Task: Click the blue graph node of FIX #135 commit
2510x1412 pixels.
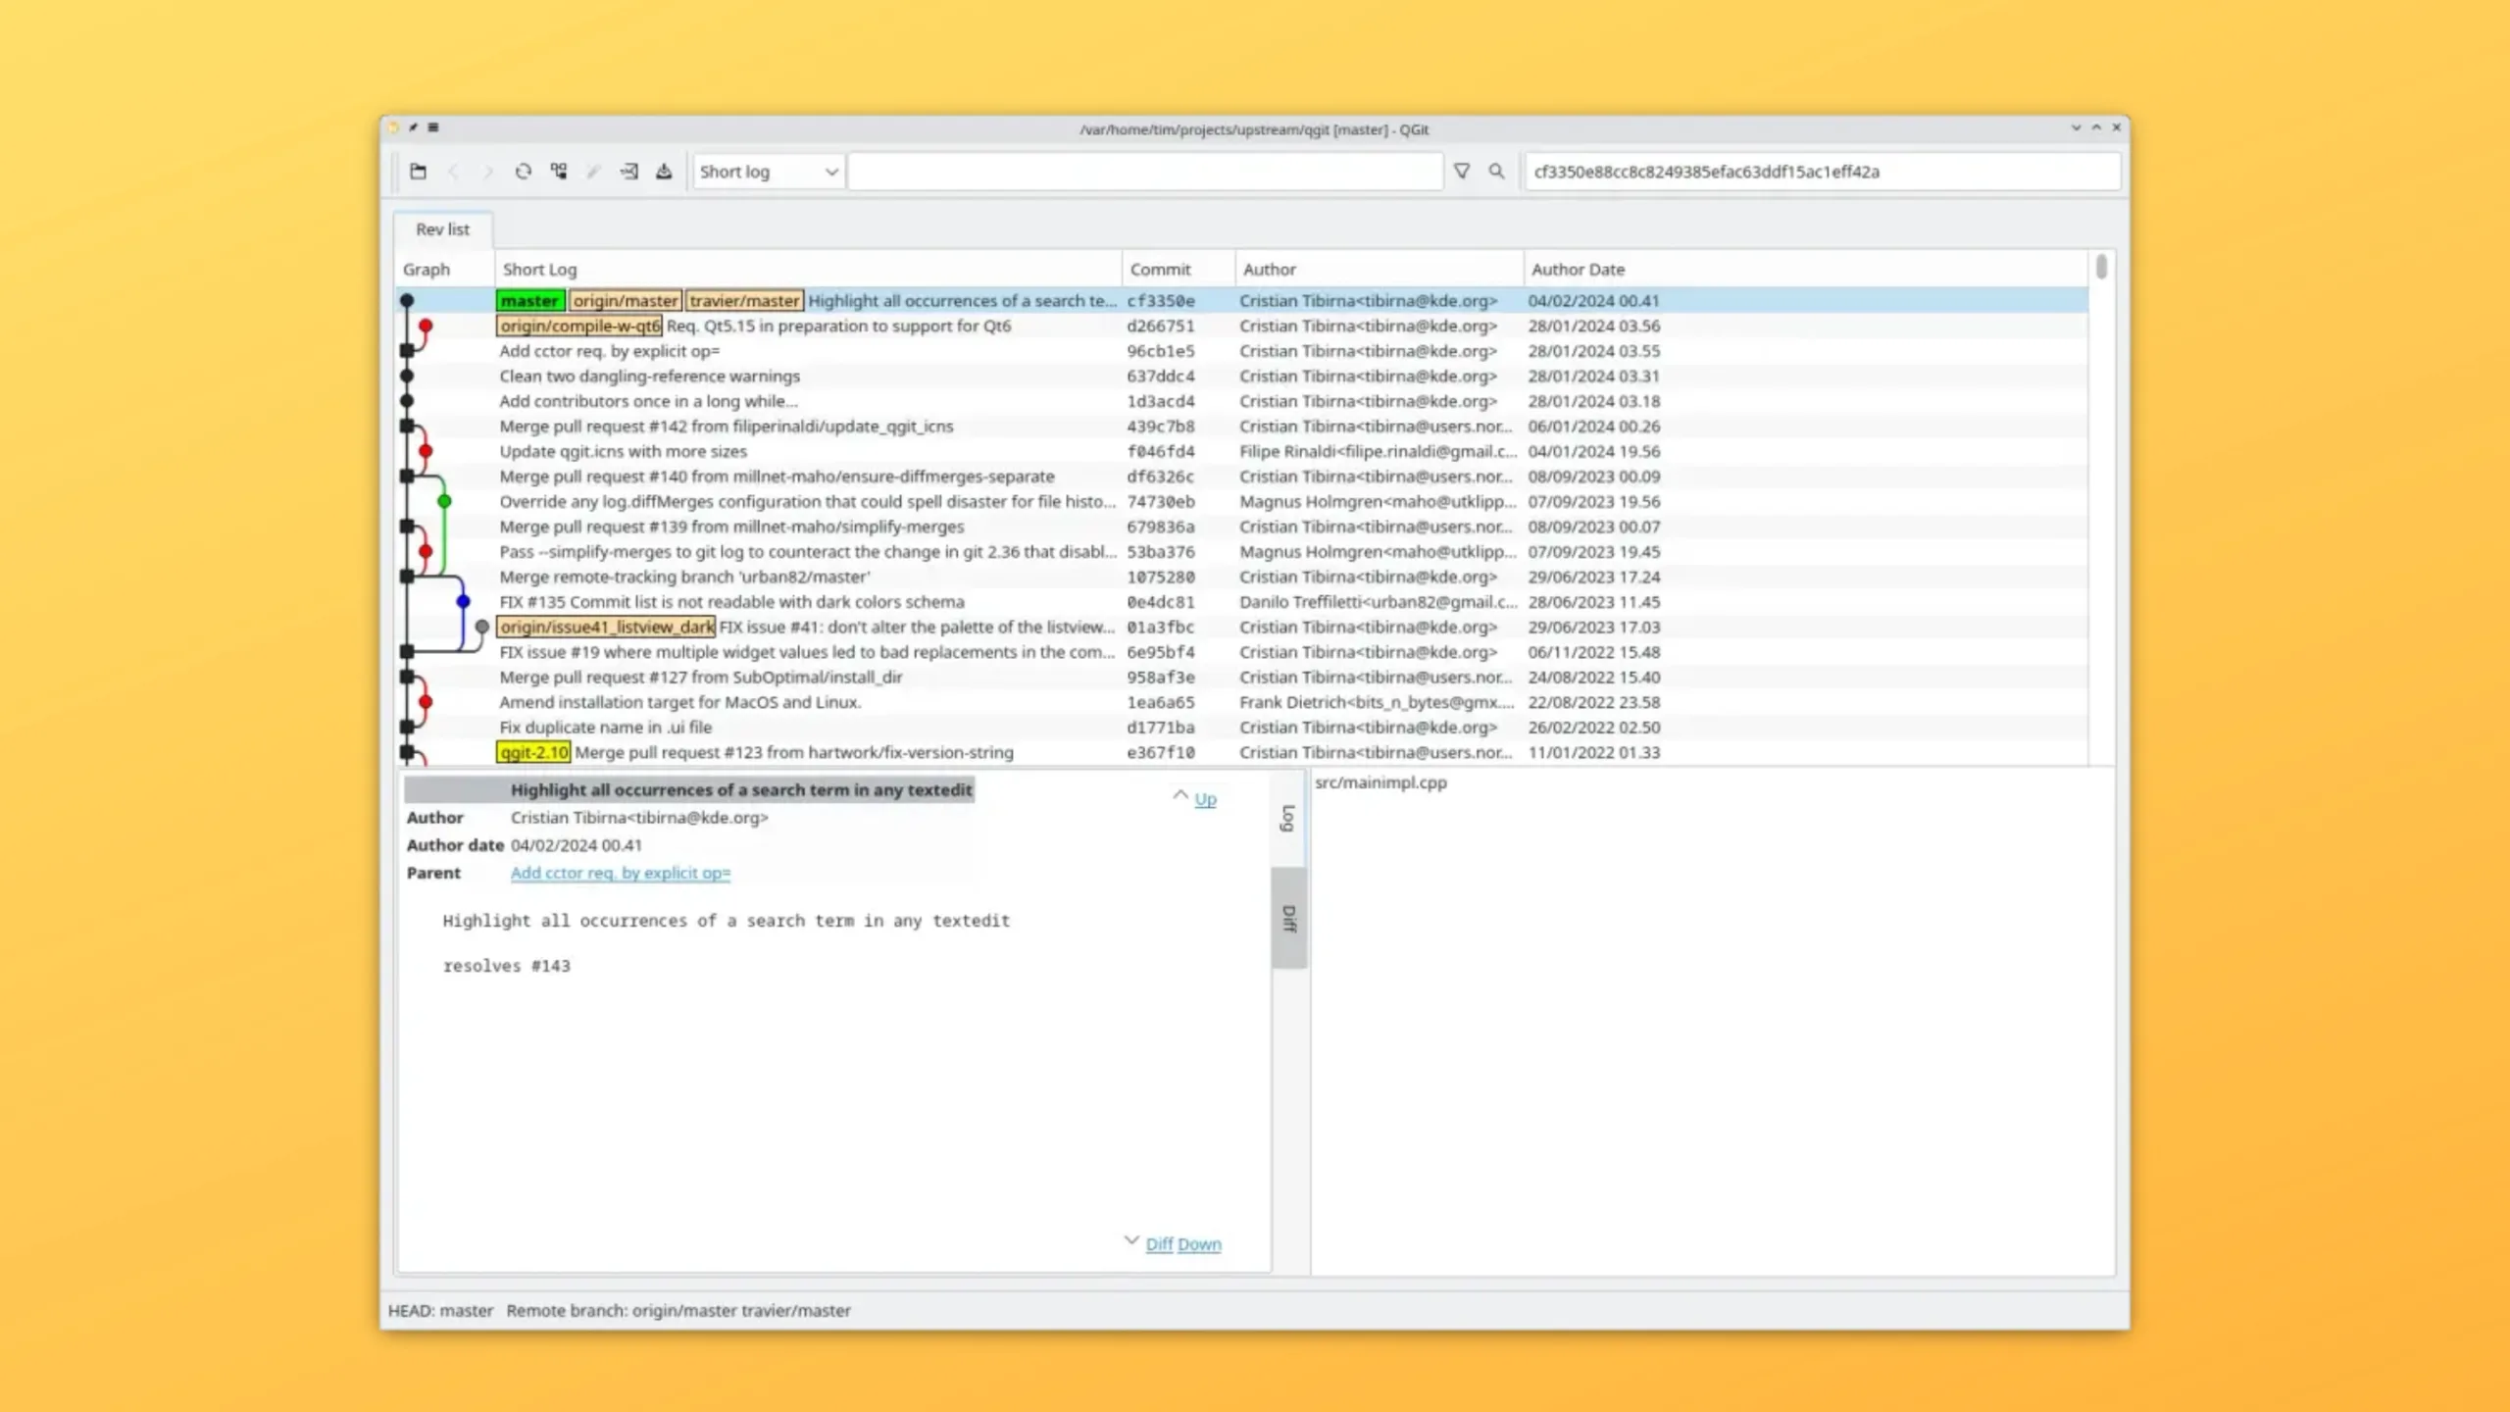Action: click(463, 601)
